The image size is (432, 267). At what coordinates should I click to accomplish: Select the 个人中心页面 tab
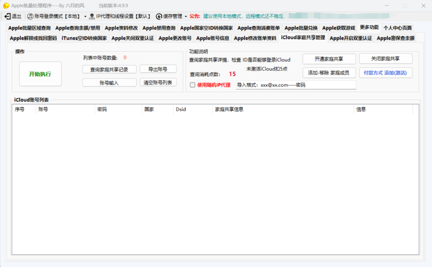pyautogui.click(x=397, y=28)
